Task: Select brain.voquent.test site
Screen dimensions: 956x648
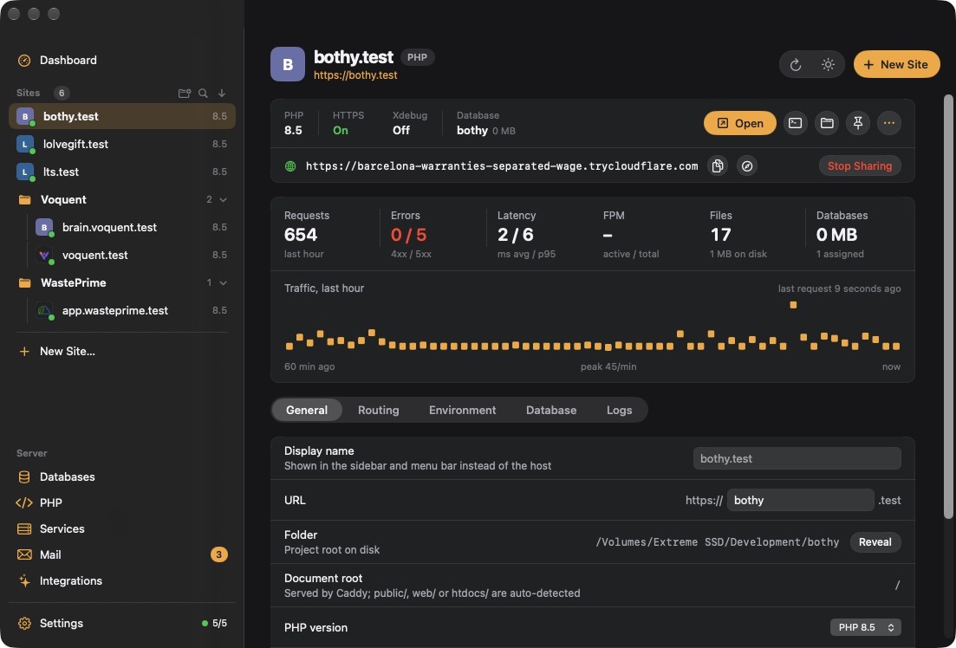Action: tap(131, 227)
